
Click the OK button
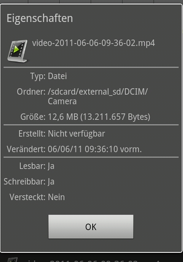91,226
